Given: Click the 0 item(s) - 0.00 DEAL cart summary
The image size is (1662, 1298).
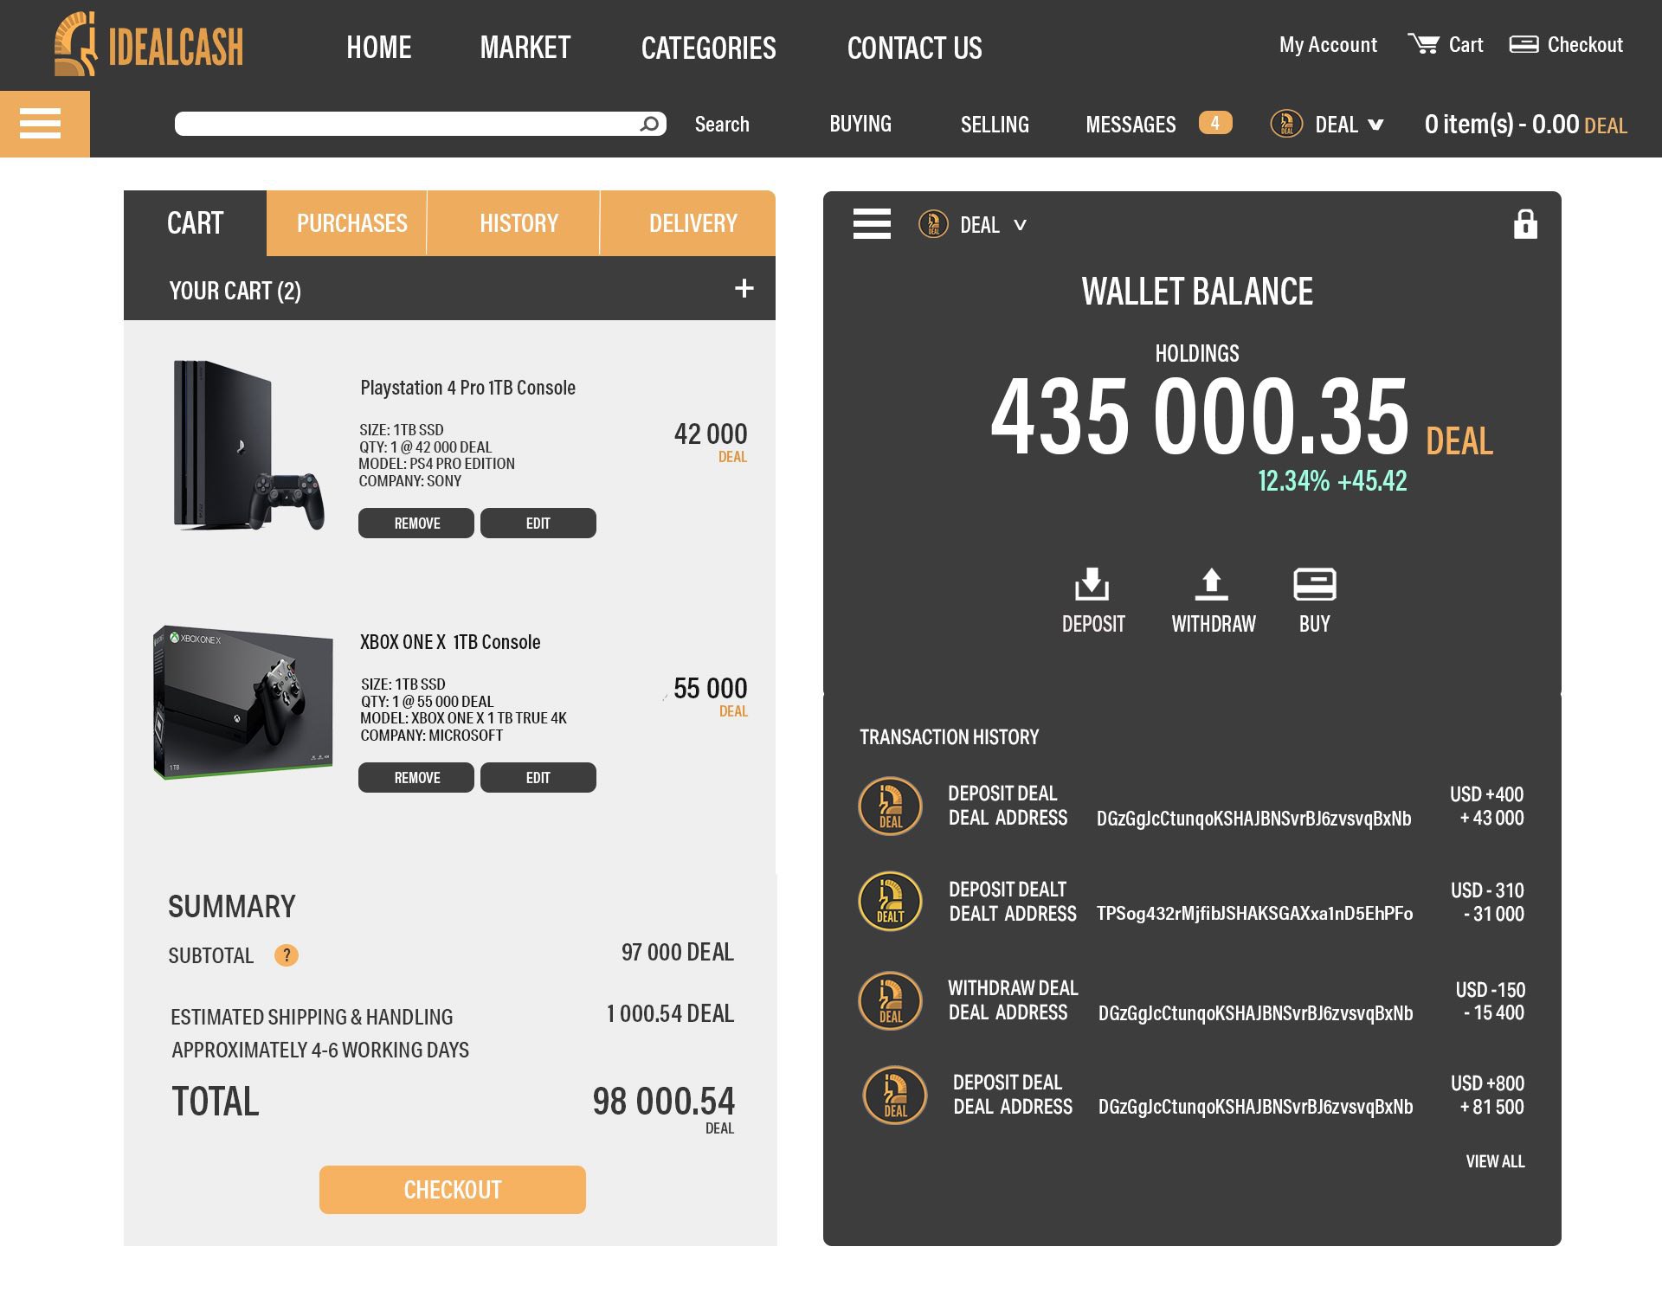Looking at the screenshot, I should click(x=1526, y=125).
